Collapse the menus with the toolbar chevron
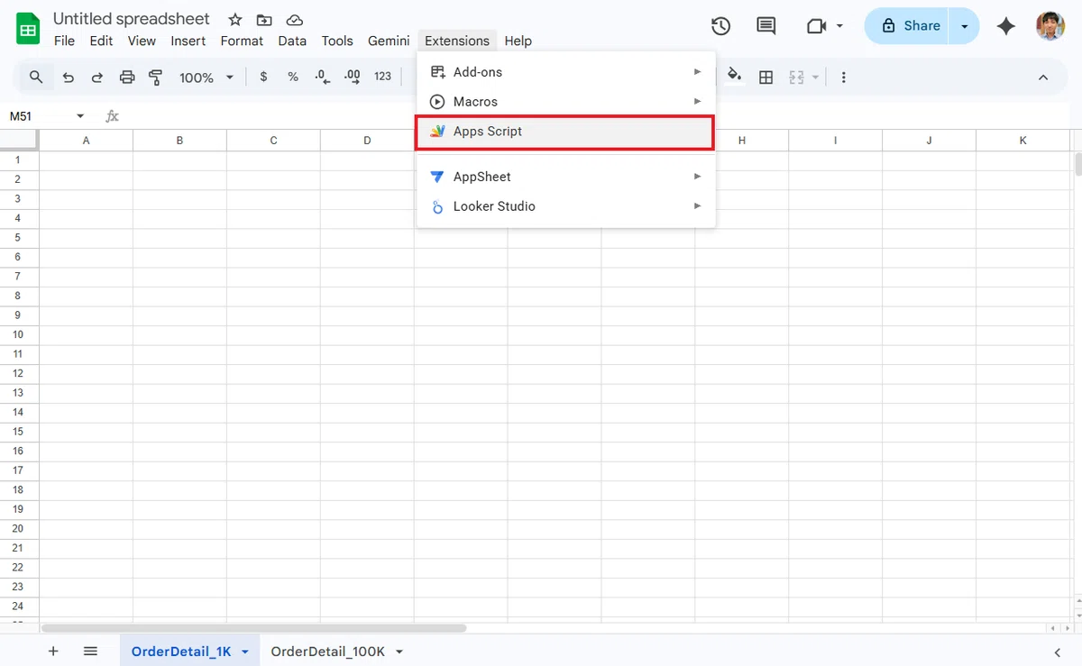Screen dimensions: 1082x666 [1043, 78]
